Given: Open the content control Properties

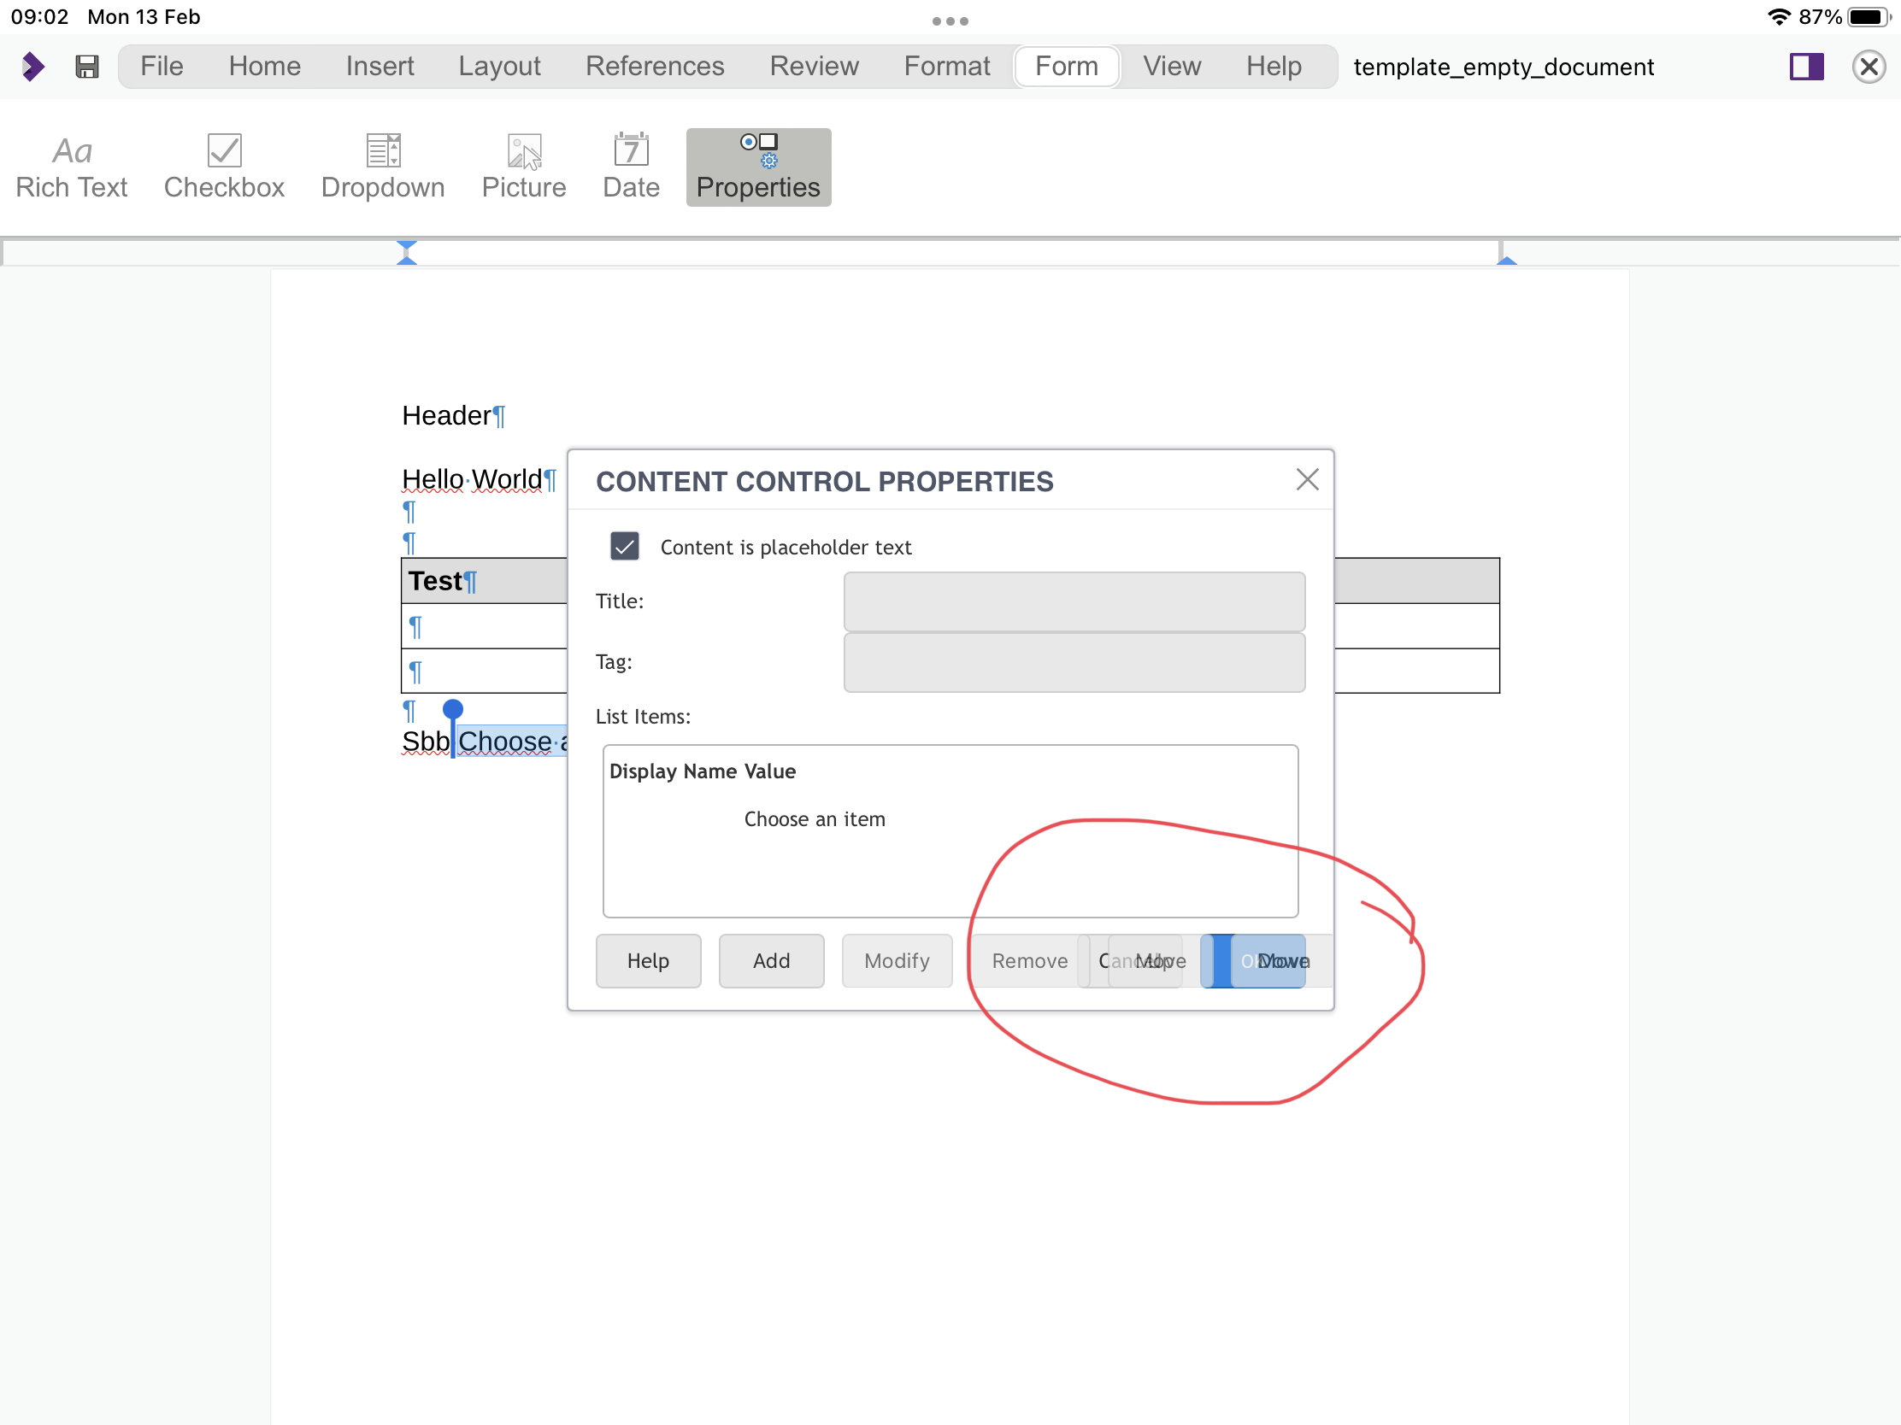Looking at the screenshot, I should tap(757, 165).
